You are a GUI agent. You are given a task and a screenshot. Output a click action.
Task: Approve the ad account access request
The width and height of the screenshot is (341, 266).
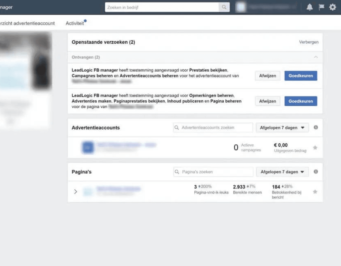(301, 76)
